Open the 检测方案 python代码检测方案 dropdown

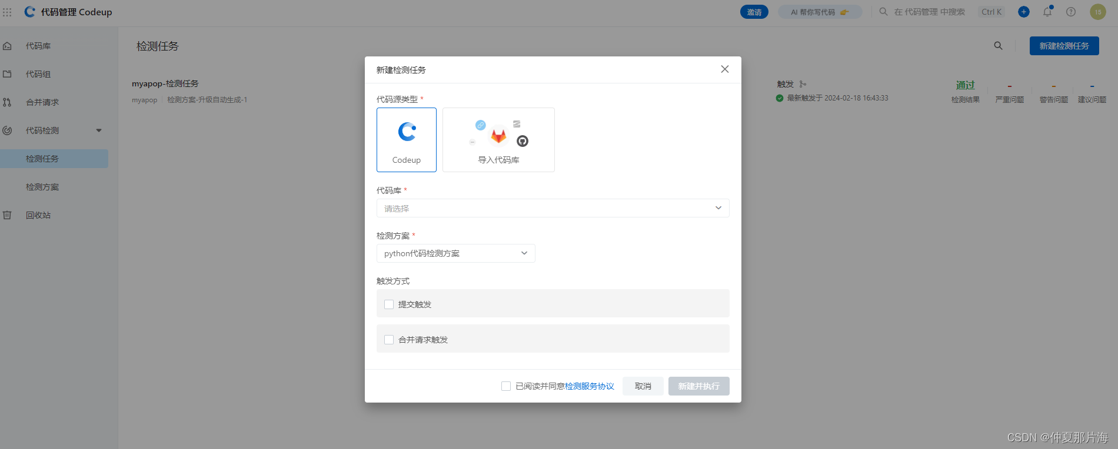[456, 253]
